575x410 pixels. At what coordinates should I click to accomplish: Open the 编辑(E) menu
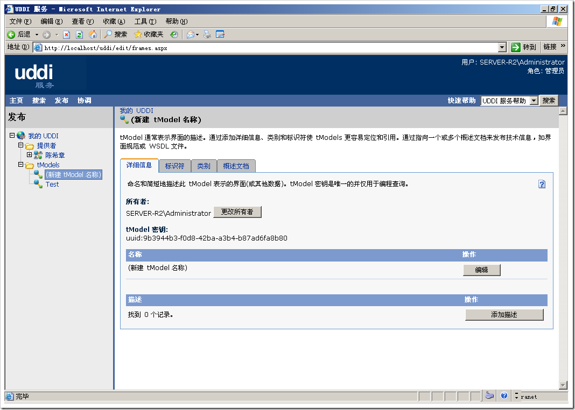pyautogui.click(x=52, y=21)
